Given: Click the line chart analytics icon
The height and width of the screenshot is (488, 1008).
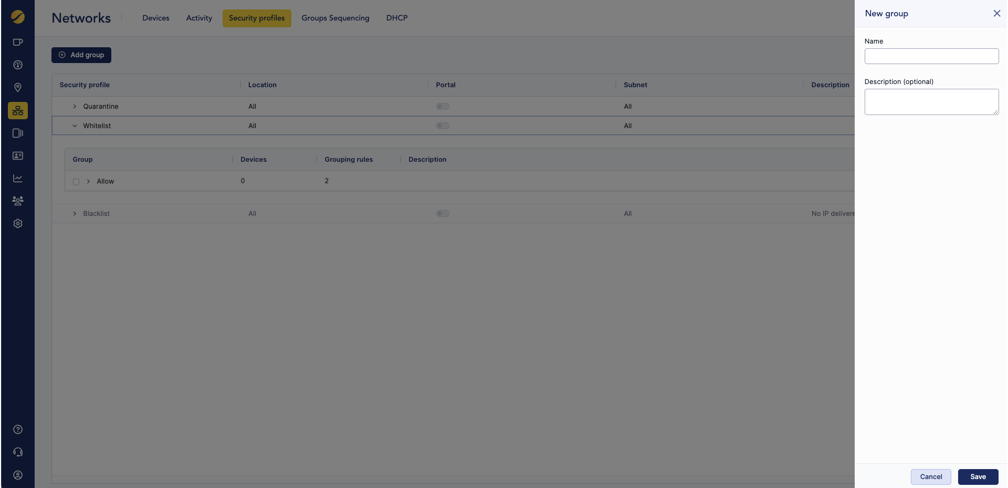Looking at the screenshot, I should (18, 179).
